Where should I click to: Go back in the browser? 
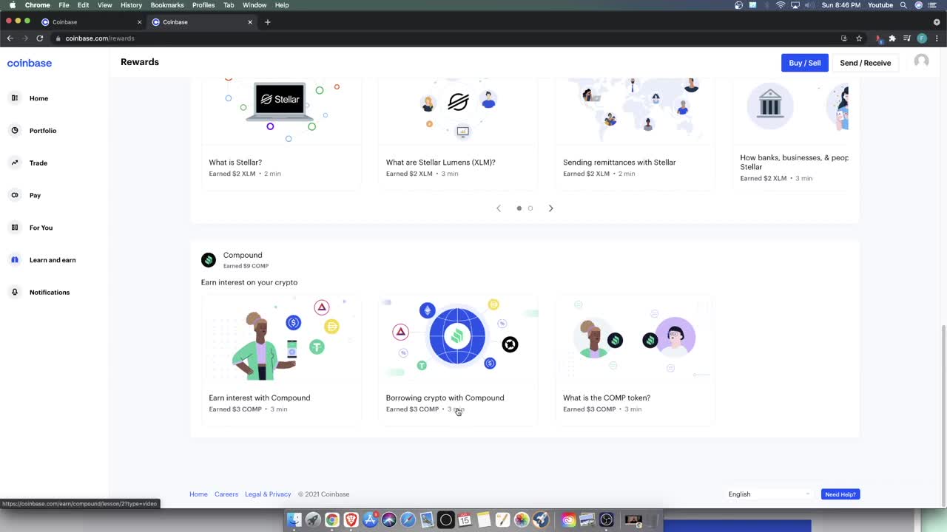point(10,38)
